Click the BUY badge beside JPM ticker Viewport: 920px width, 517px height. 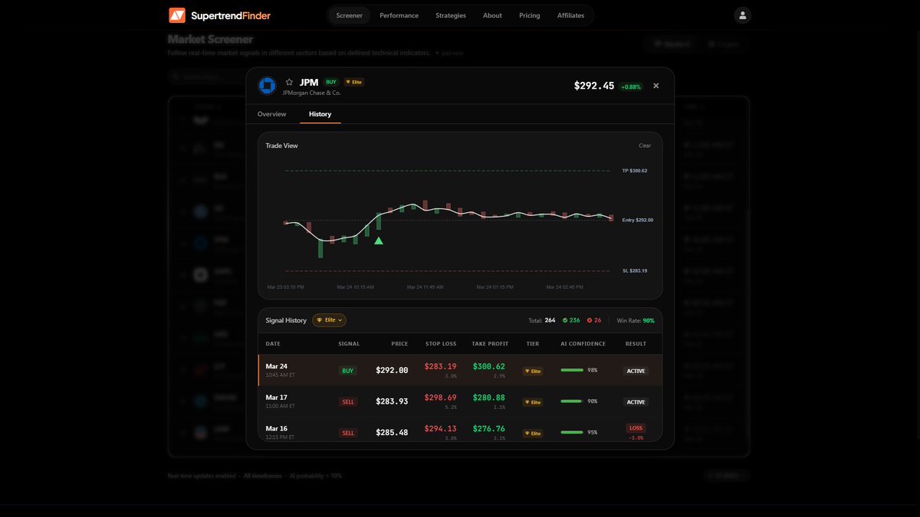point(330,82)
